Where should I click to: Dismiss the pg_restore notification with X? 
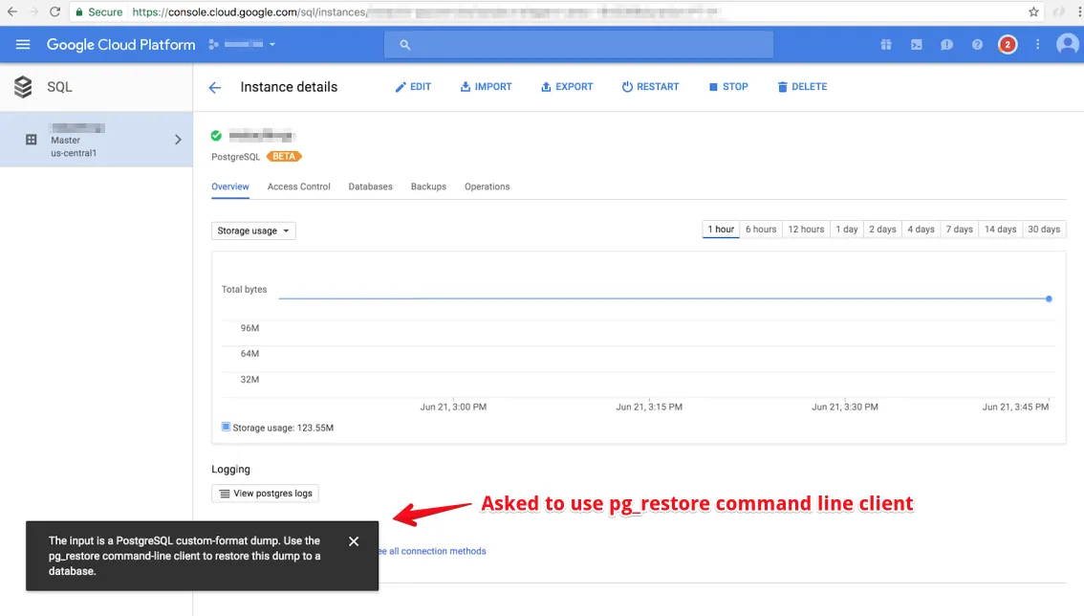pos(354,541)
